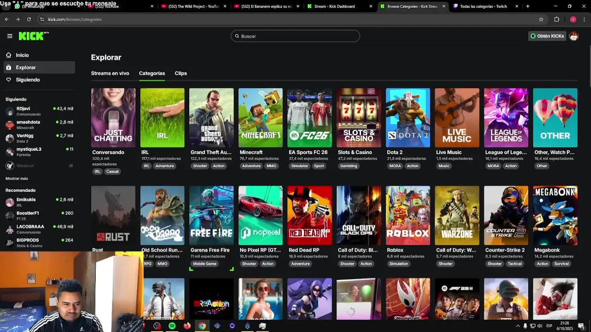Screen dimensions: 591x332
Task: Open the Red Dead RP cover
Action: [310, 215]
